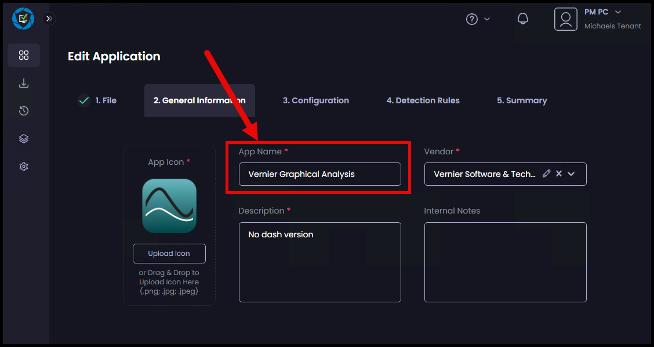Image resolution: width=654 pixels, height=347 pixels.
Task: Open the settings gear in sidebar
Action: pyautogui.click(x=24, y=167)
